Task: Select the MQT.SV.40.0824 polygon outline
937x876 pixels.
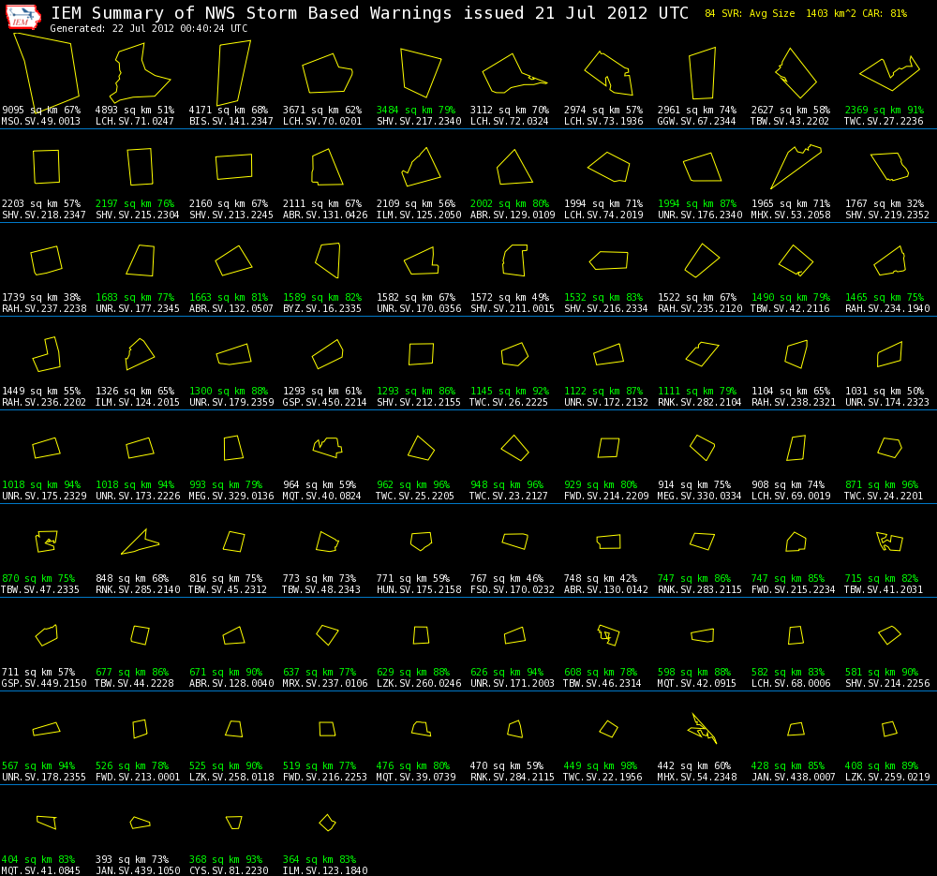Action: tap(327, 447)
